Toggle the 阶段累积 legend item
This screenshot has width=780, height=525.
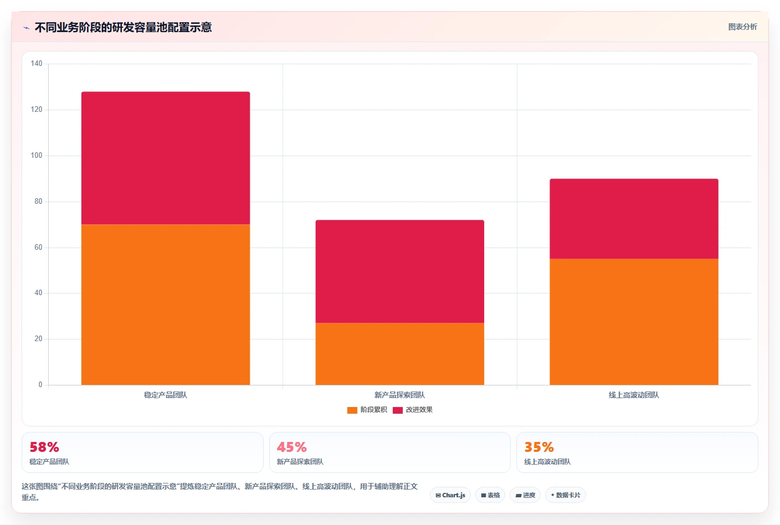[367, 410]
